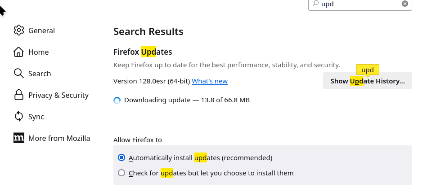Click the General gear icon
This screenshot has width=436, height=192.
coord(18,30)
